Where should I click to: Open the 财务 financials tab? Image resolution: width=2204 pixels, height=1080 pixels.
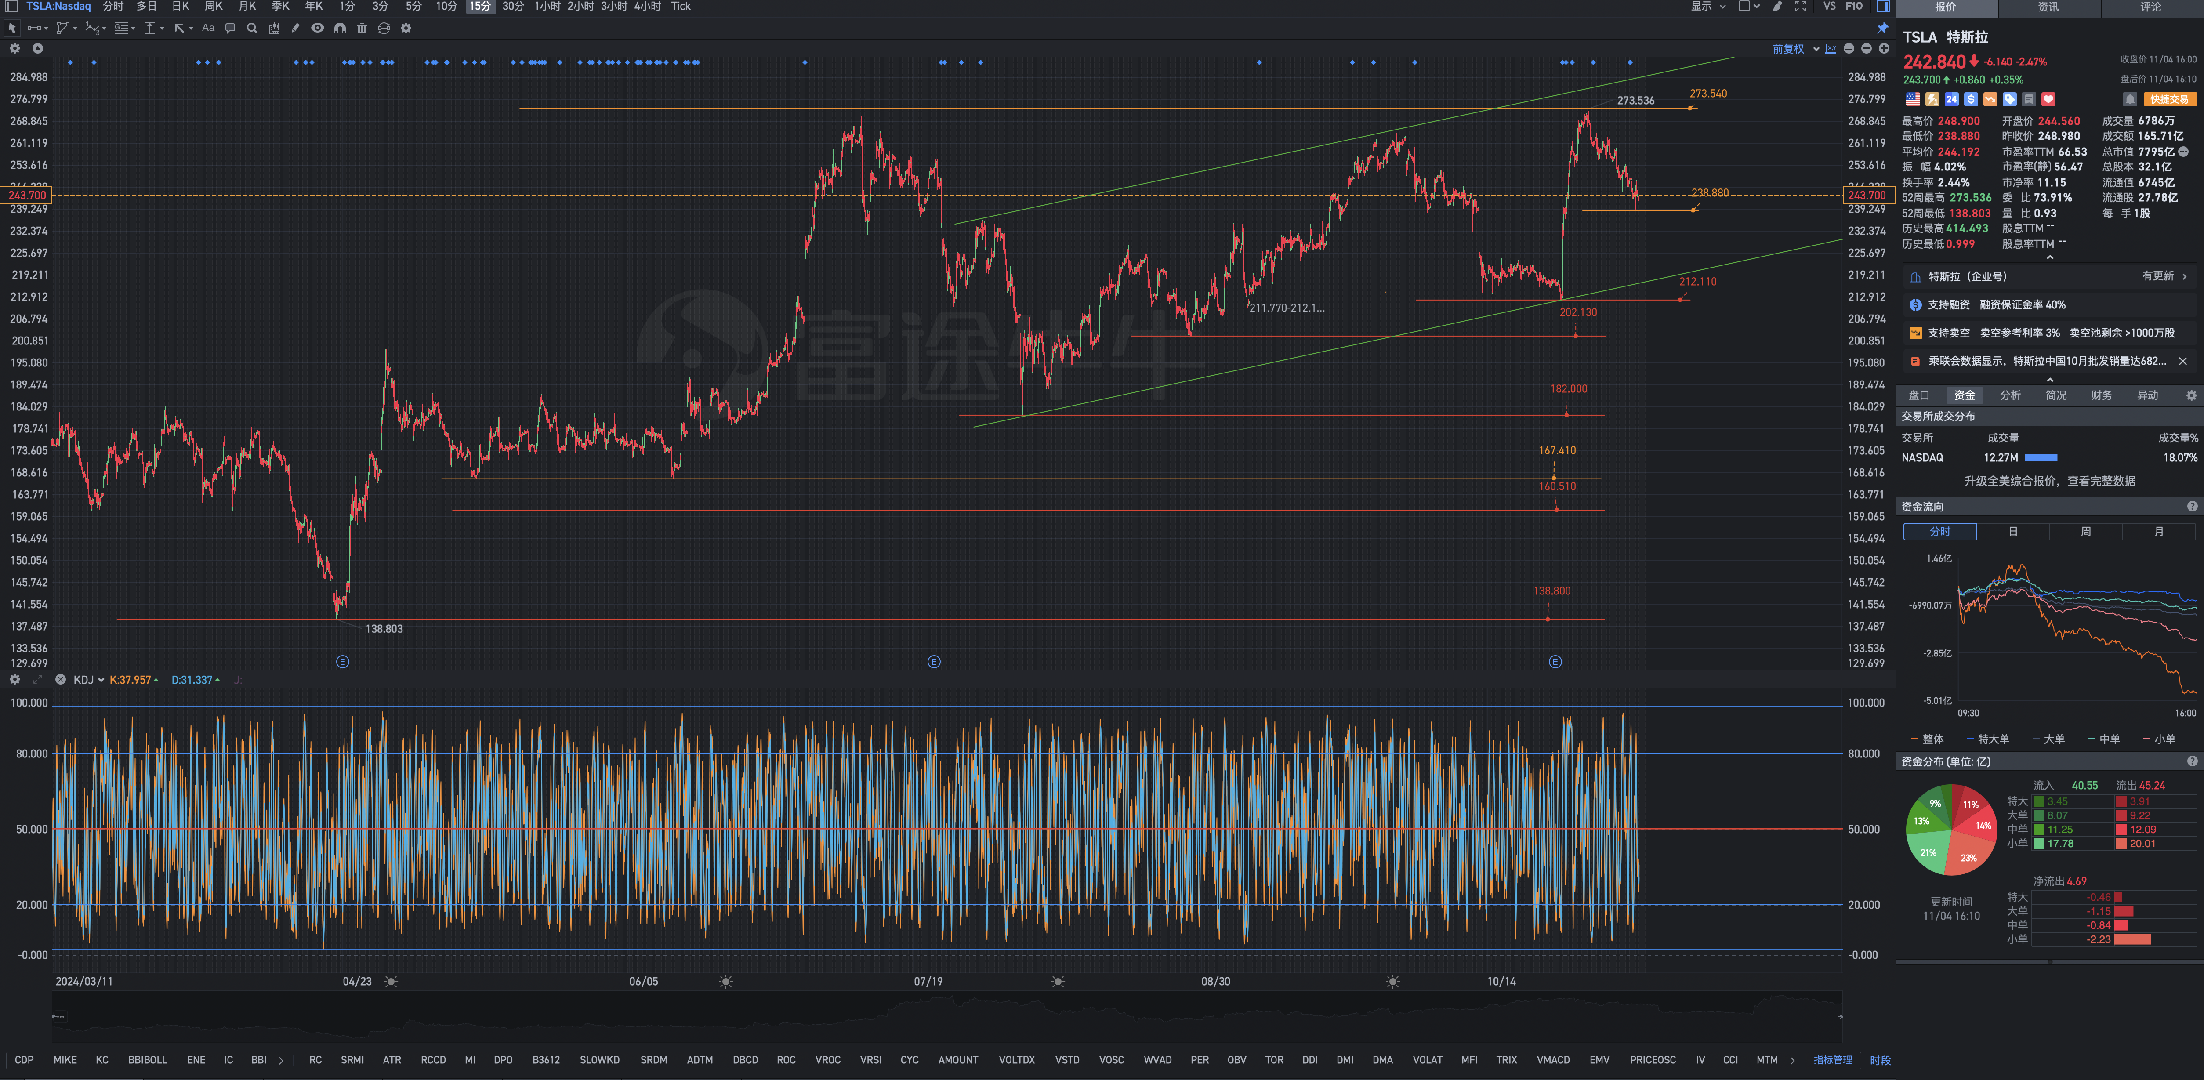pyautogui.click(x=2101, y=395)
